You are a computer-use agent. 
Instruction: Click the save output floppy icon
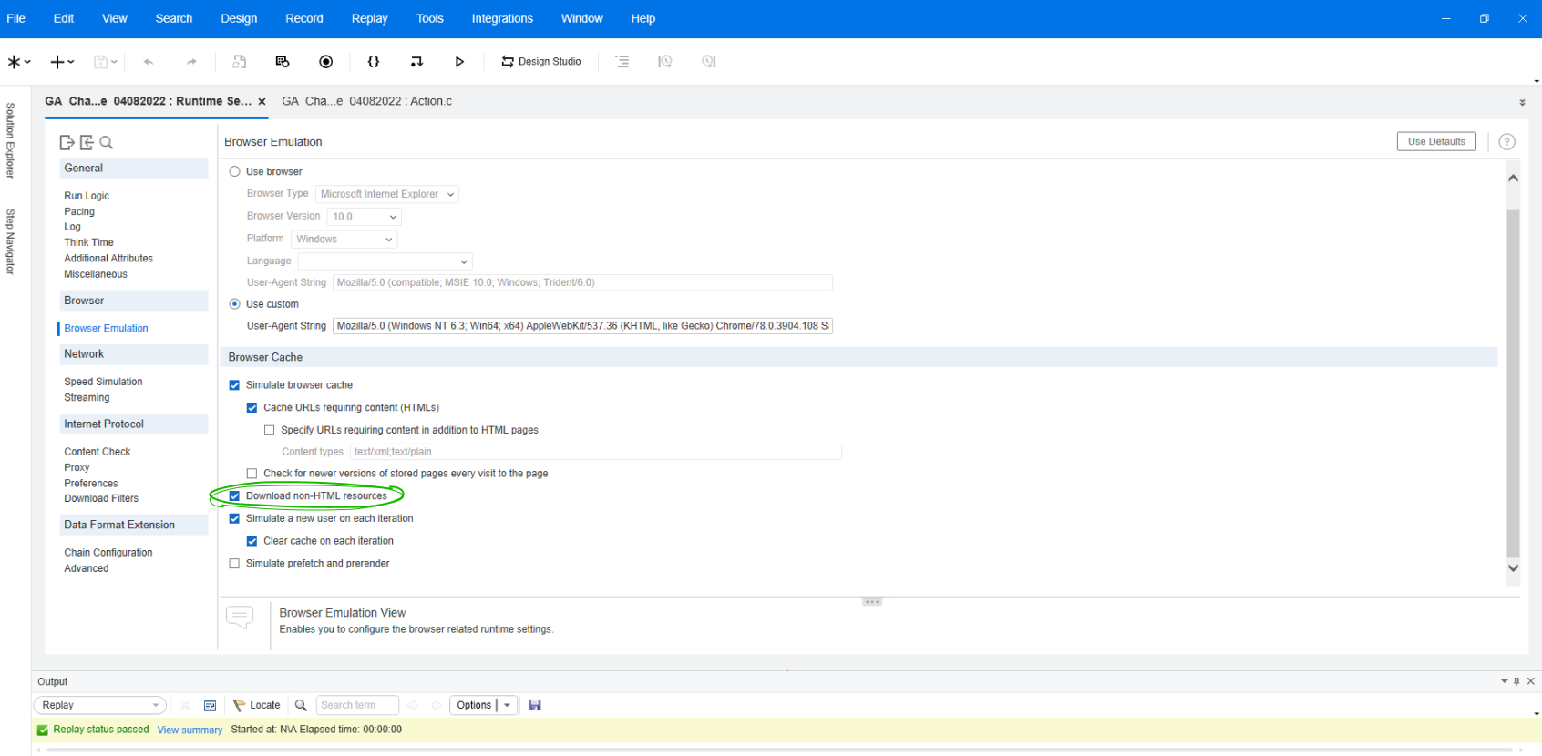[535, 705]
